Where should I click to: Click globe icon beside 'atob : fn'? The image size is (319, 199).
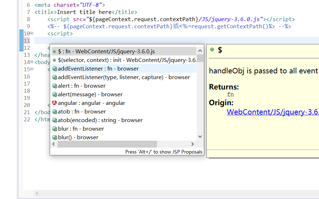tap(54, 112)
